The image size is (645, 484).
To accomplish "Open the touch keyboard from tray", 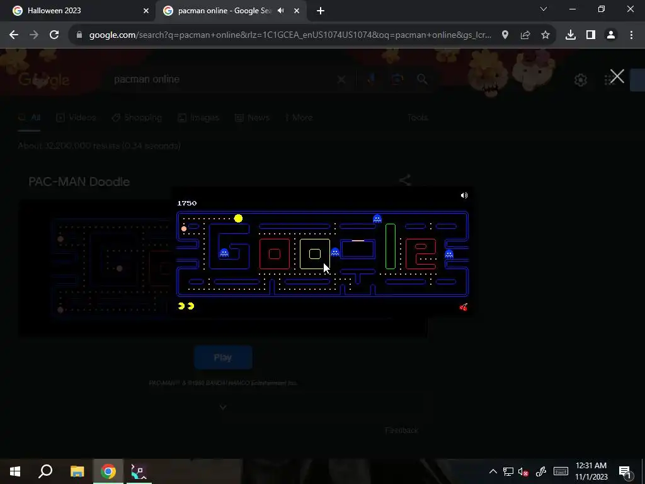I will 561,471.
